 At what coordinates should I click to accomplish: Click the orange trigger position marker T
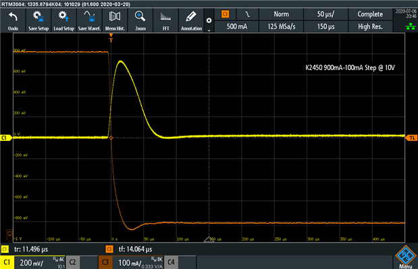(x=111, y=38)
